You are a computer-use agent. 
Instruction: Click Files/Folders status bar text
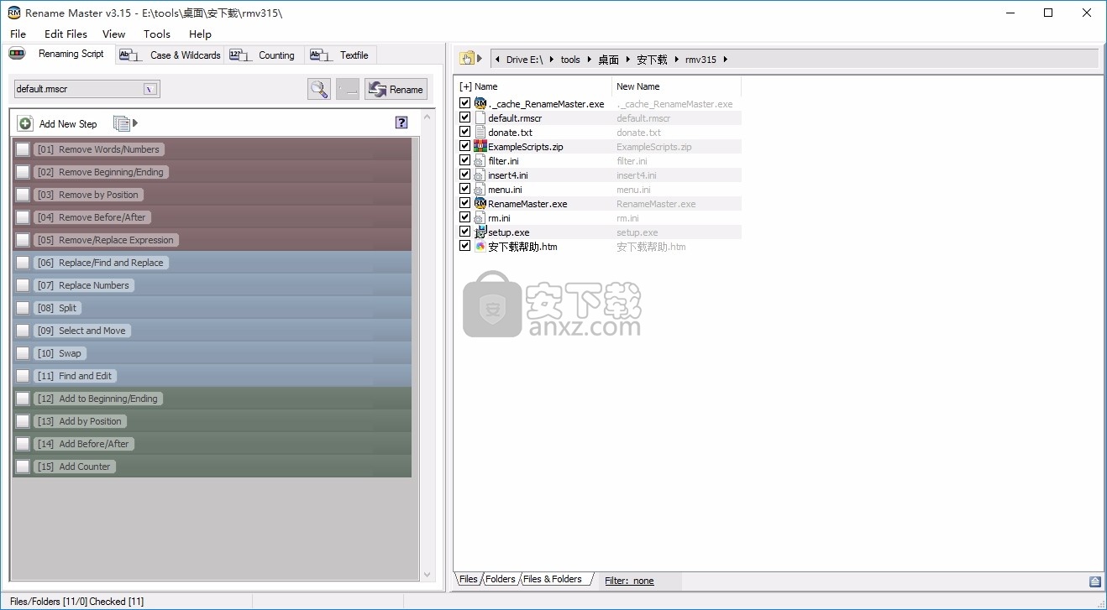[77, 602]
